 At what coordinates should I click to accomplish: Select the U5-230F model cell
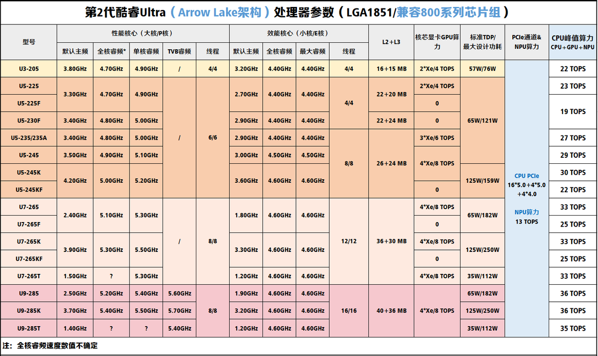(29, 120)
